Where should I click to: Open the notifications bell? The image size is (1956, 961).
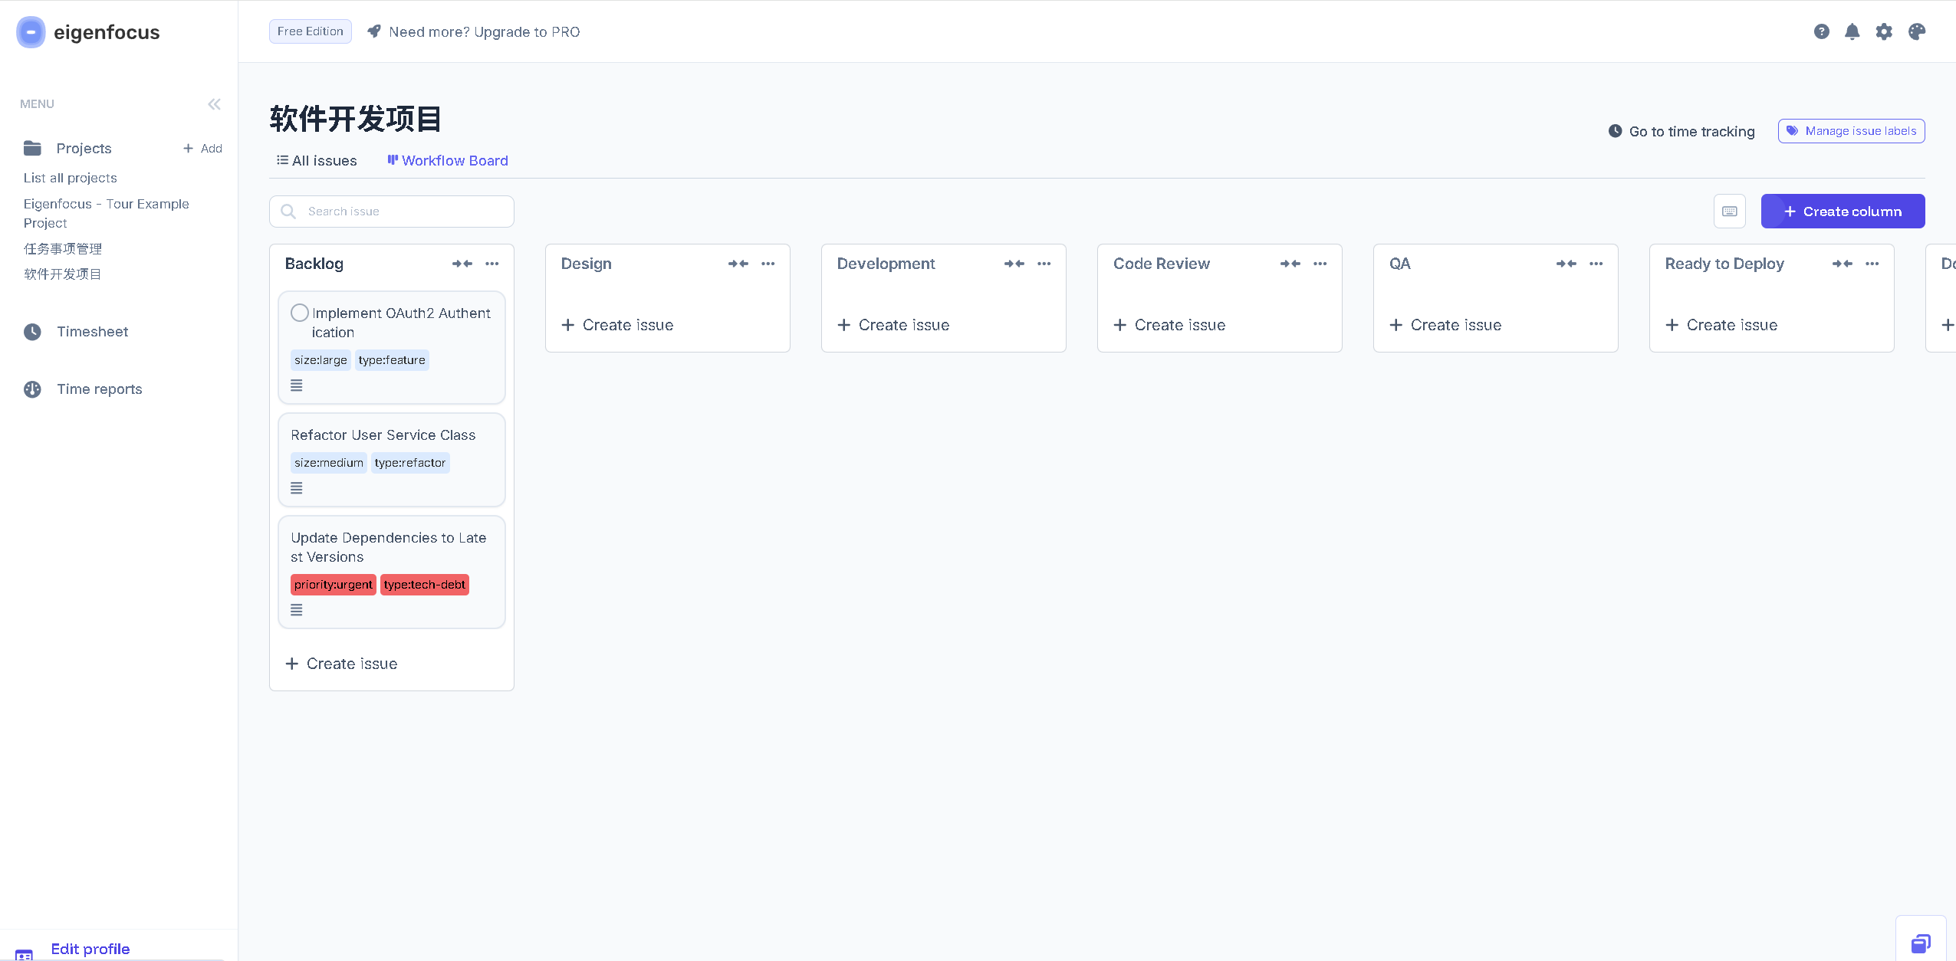click(x=1852, y=31)
